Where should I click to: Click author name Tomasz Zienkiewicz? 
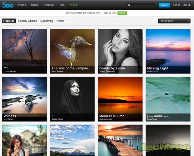[x=107, y=71]
